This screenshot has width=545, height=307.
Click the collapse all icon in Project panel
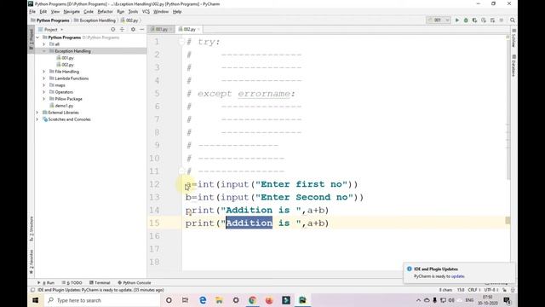[x=122, y=30]
